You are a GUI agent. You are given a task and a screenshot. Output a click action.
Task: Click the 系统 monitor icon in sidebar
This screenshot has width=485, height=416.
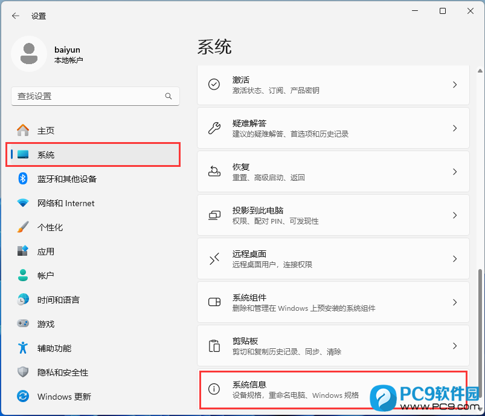click(x=23, y=154)
